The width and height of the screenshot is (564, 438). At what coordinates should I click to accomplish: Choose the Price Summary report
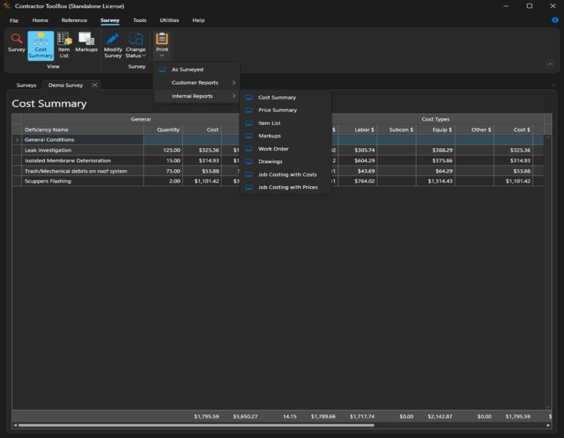coord(276,110)
